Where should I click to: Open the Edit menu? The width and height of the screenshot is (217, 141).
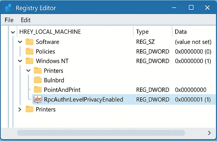(25, 20)
